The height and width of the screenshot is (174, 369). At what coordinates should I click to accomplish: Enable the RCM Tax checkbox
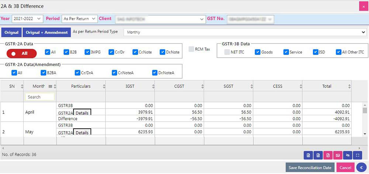191,49
